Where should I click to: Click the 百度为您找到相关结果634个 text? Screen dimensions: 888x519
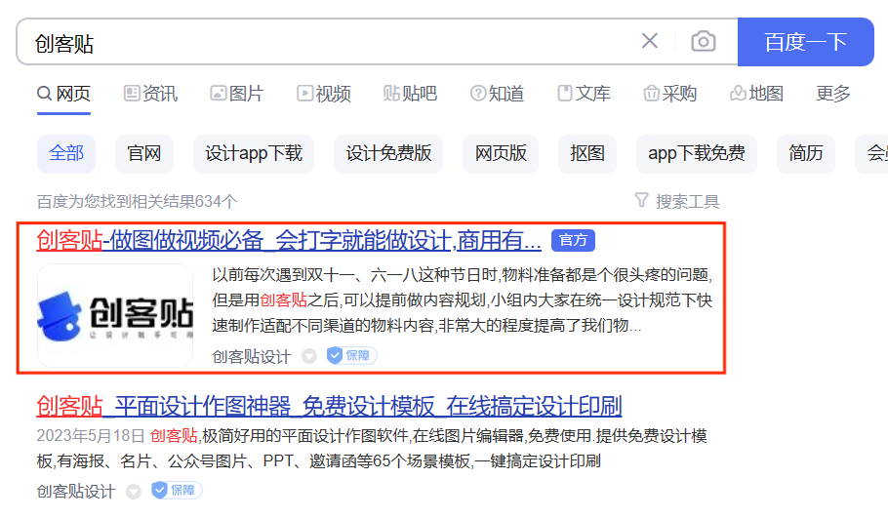click(x=137, y=201)
